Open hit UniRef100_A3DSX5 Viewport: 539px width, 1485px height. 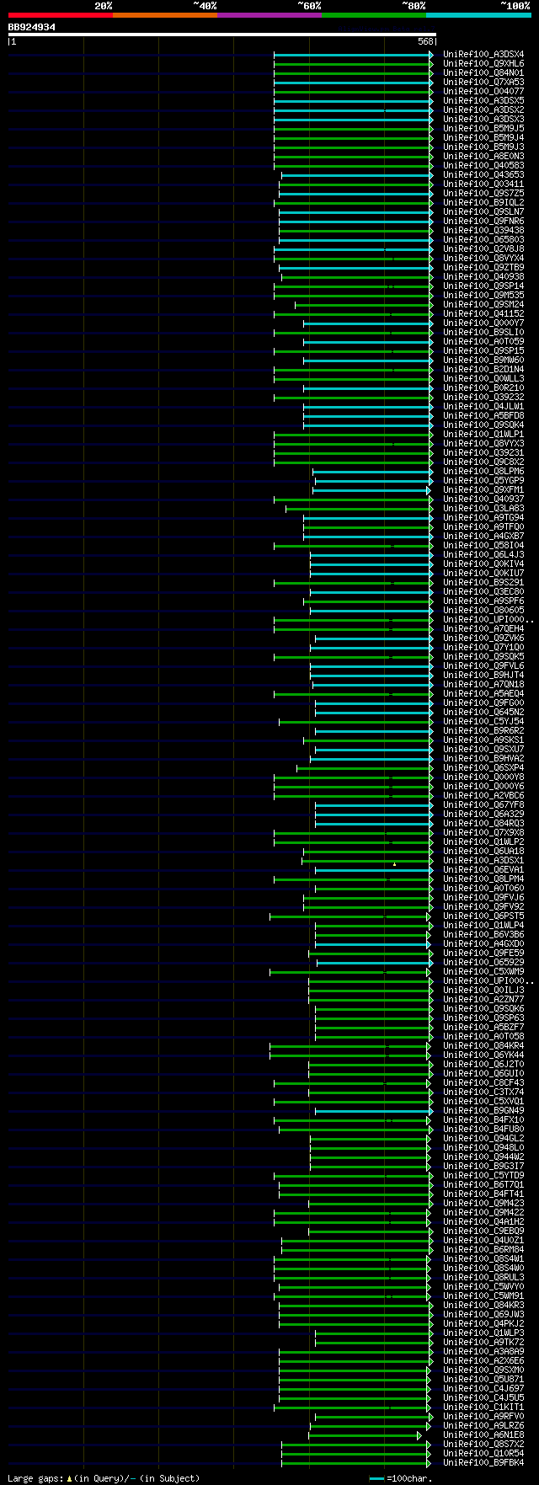tap(483, 101)
